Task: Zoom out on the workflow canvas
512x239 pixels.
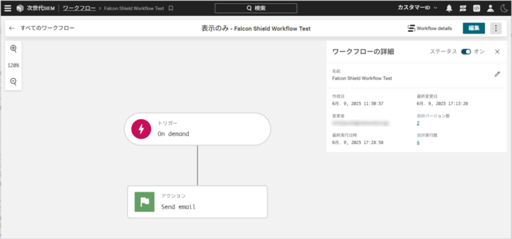Action: click(x=13, y=82)
